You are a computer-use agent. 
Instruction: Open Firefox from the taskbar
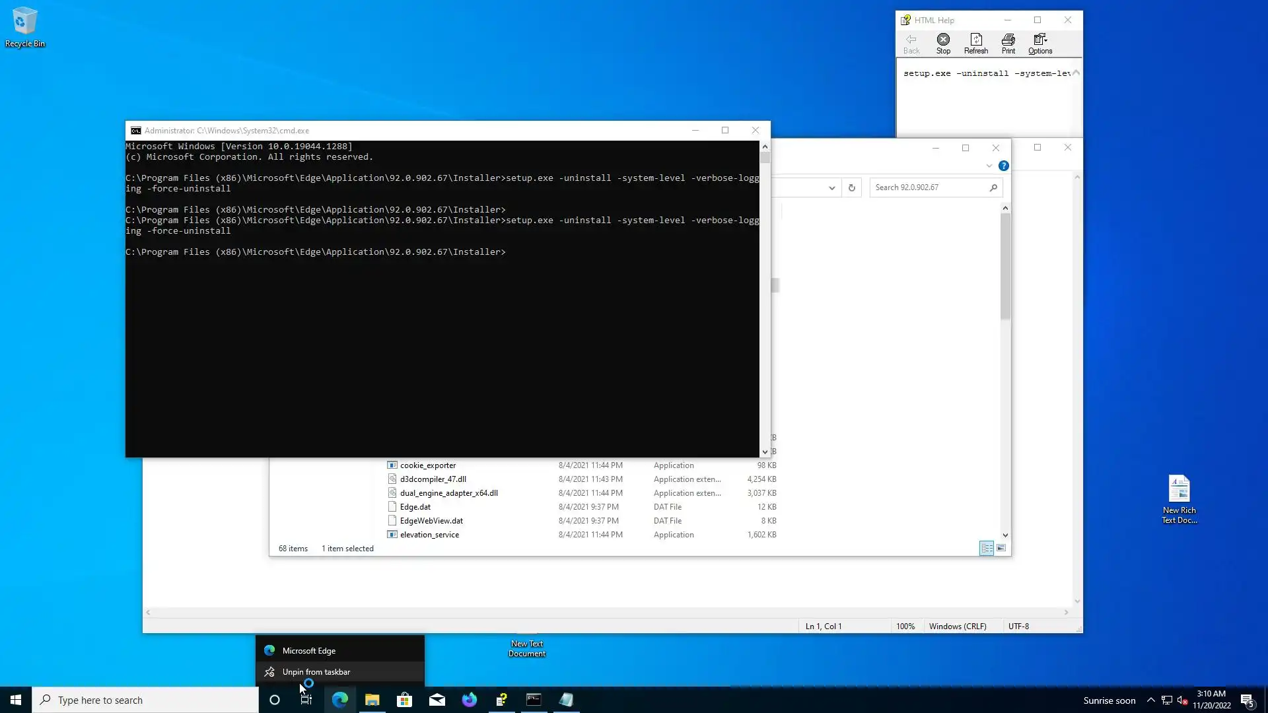tap(469, 700)
